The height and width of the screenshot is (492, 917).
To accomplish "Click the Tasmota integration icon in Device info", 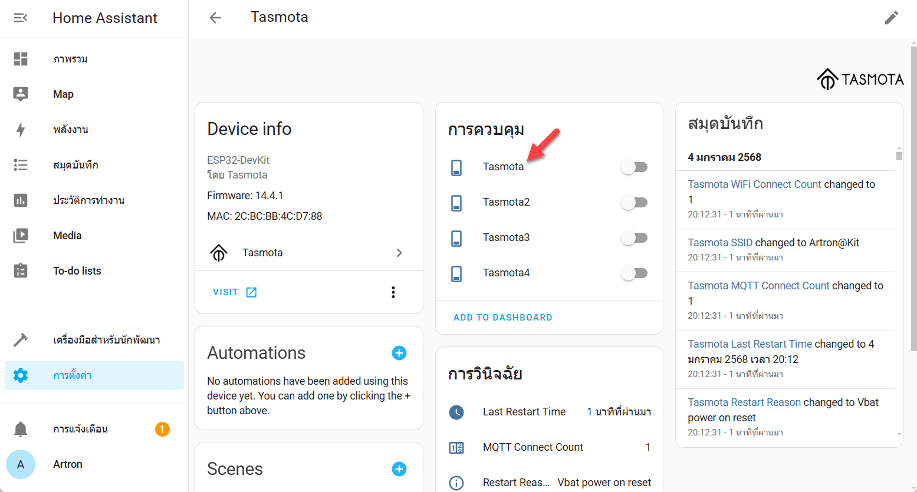I will (x=219, y=253).
